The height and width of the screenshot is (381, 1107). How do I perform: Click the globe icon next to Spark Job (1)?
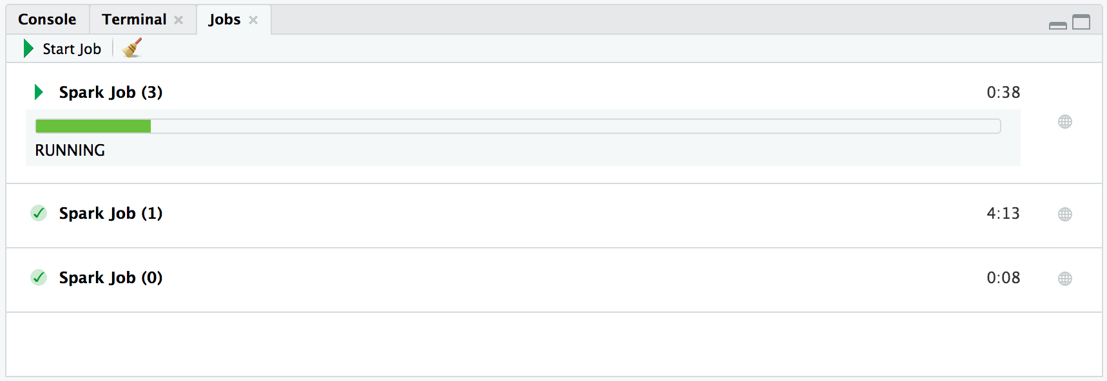(x=1064, y=213)
